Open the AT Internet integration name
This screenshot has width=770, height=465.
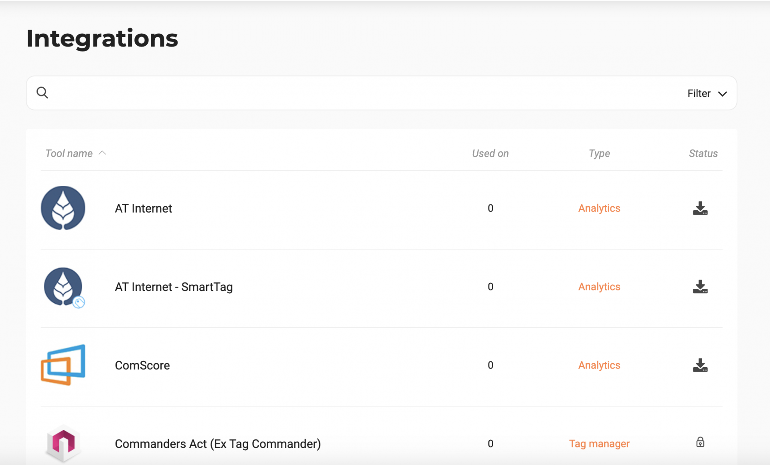143,208
